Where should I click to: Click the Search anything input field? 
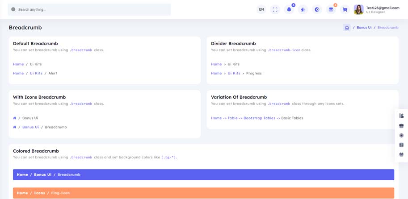point(89,9)
